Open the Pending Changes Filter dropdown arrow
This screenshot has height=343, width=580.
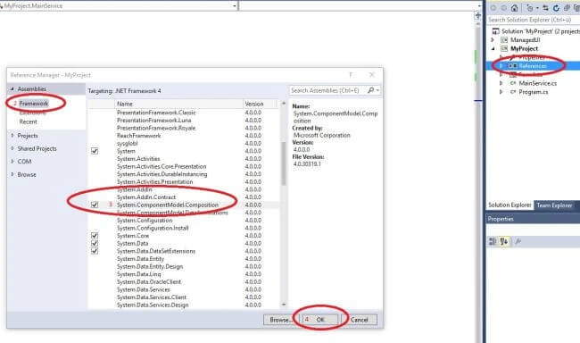[x=537, y=8]
